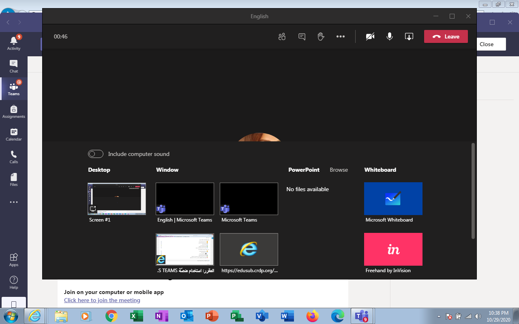
Task: Open network status in system tray
Action: [x=468, y=316]
